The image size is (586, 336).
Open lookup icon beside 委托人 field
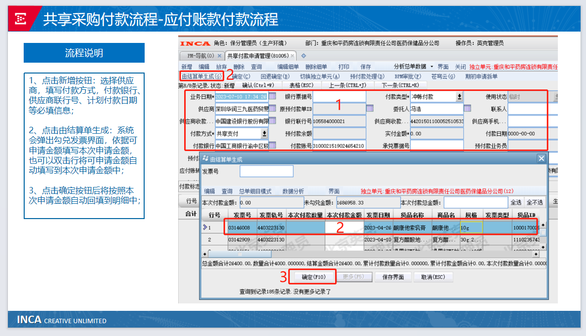[x=468, y=109]
